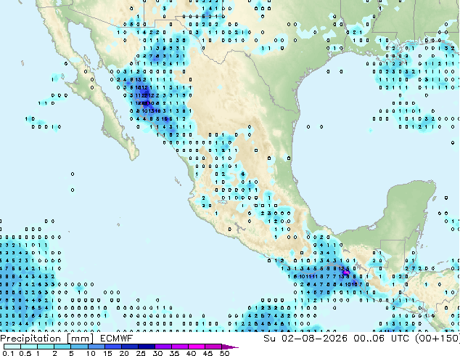Click the '25' legend scale value
This screenshot has width=460, height=356.
click(141, 353)
